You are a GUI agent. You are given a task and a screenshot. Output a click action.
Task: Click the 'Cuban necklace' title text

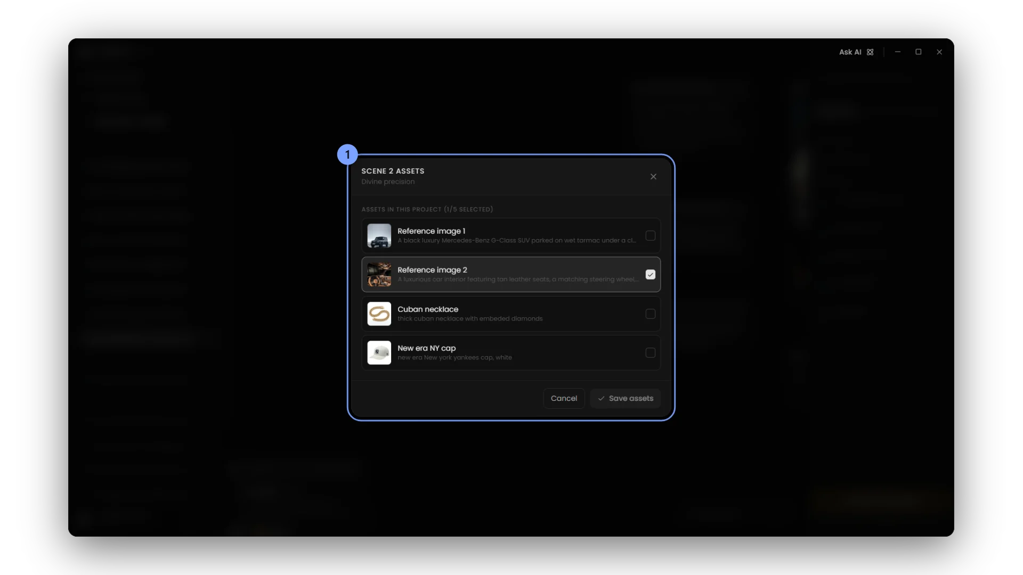point(428,309)
